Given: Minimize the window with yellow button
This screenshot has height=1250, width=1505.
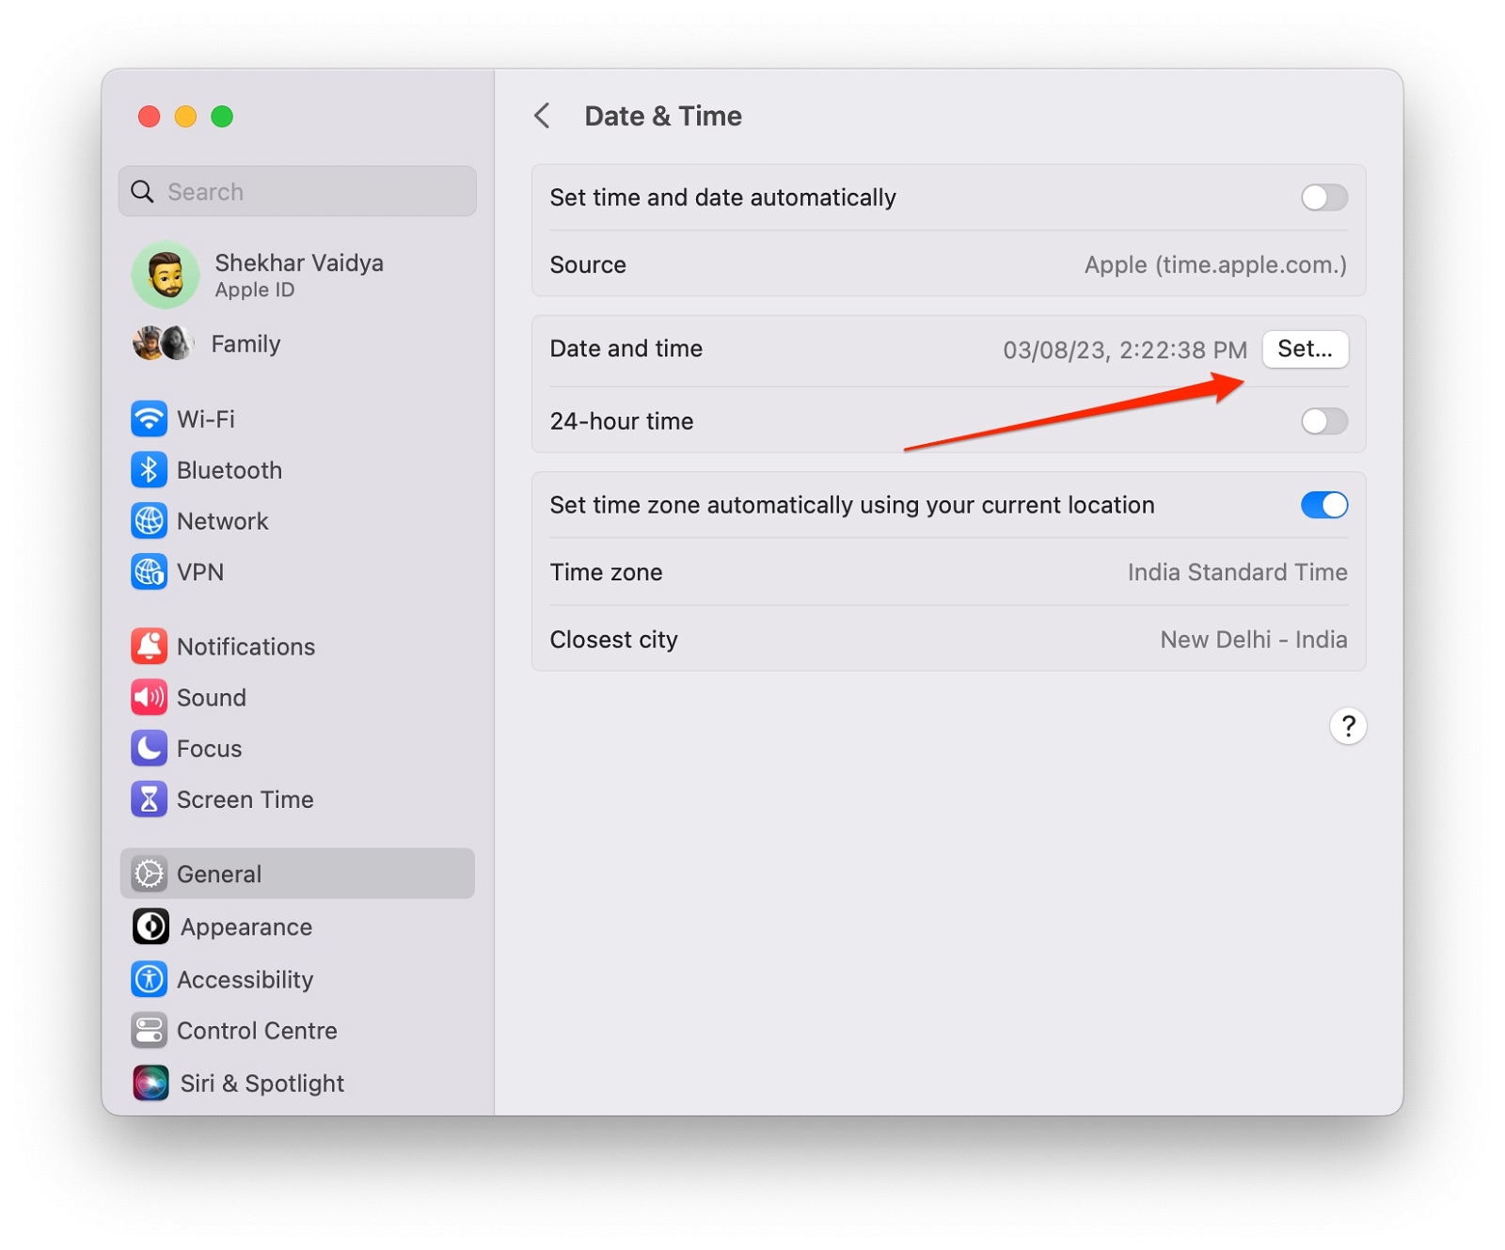Looking at the screenshot, I should click(185, 116).
